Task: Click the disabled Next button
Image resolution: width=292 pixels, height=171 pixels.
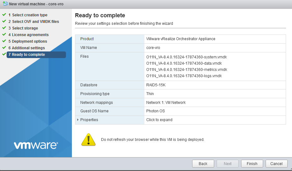Action: click(x=228, y=163)
